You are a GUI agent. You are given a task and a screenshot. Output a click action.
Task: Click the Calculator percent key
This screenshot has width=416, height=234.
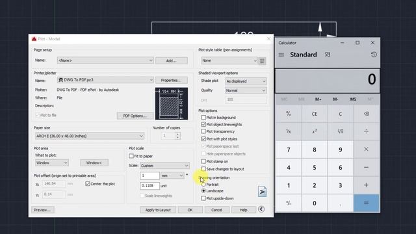click(289, 114)
